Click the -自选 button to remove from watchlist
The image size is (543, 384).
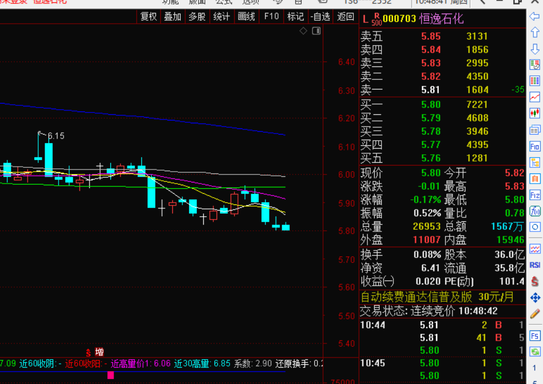click(320, 16)
